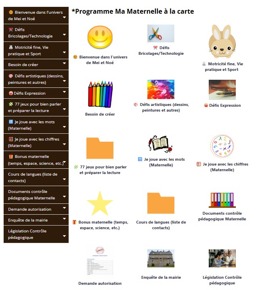Viewport: 258px width, 290px height.
Task: Expand Cours de langues sidebar dropdown arrow
Action: coord(64,179)
